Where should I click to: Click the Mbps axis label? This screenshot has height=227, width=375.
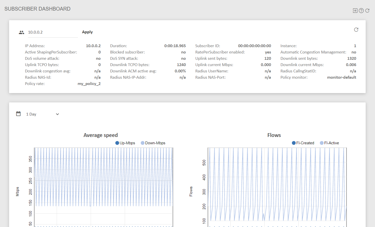tap(17, 191)
